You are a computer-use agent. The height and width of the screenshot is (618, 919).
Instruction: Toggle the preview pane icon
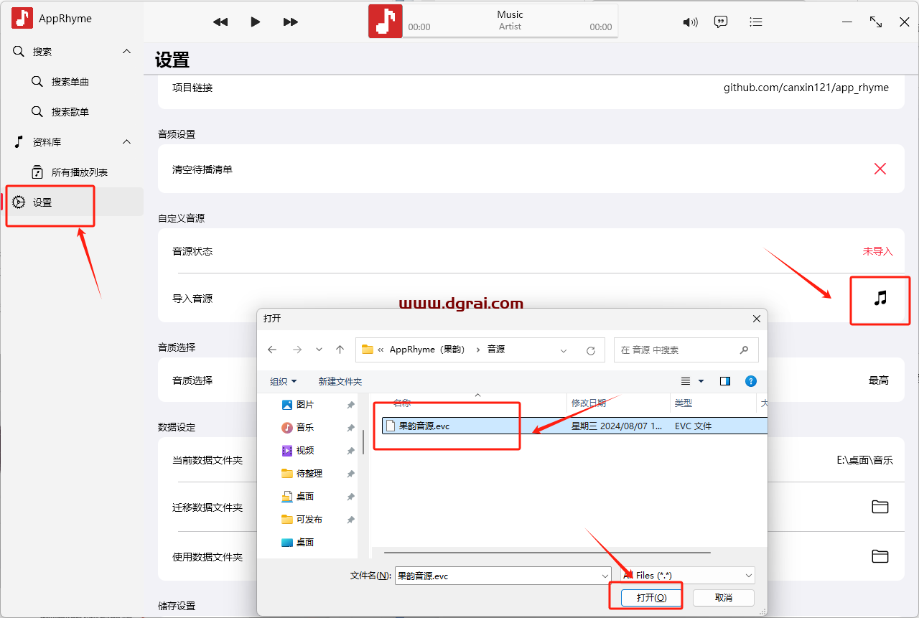click(725, 381)
